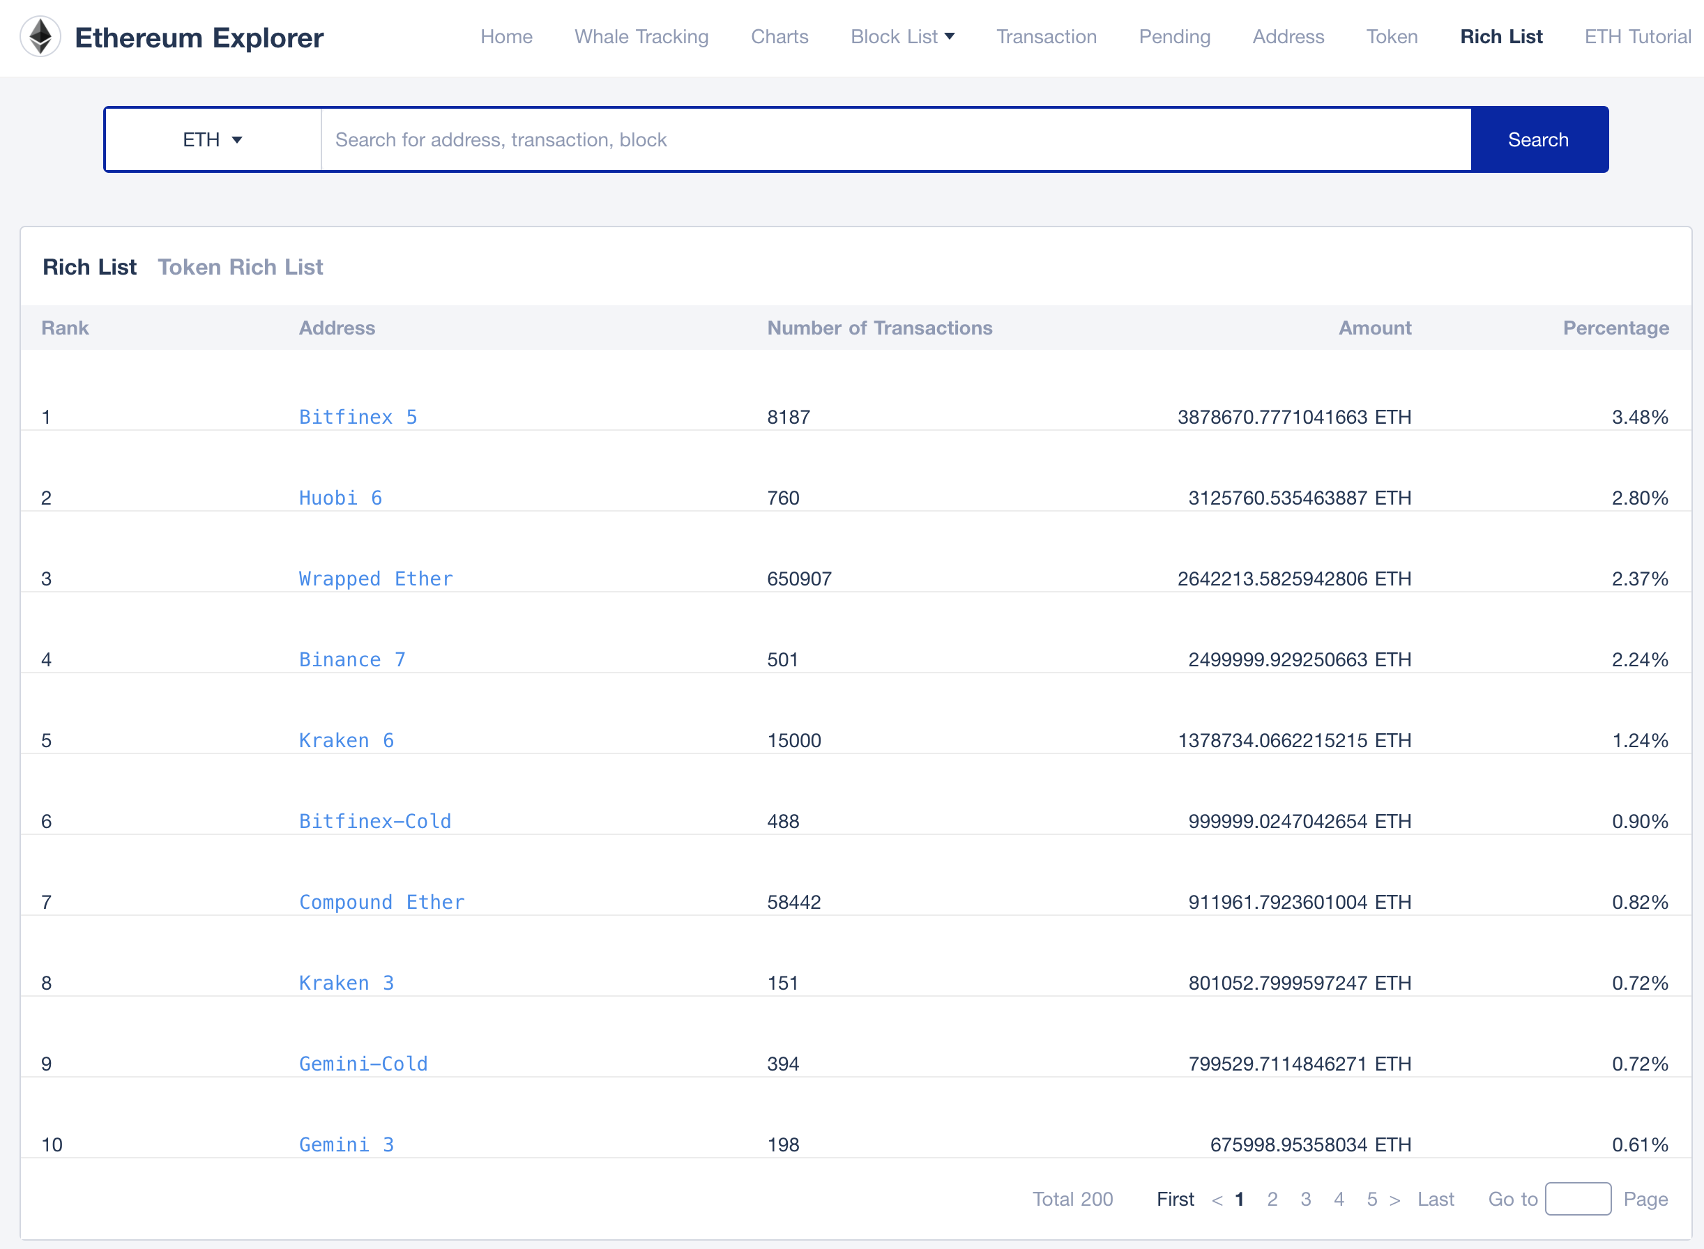
Task: Open the Huobi 6 address link
Action: pos(340,498)
